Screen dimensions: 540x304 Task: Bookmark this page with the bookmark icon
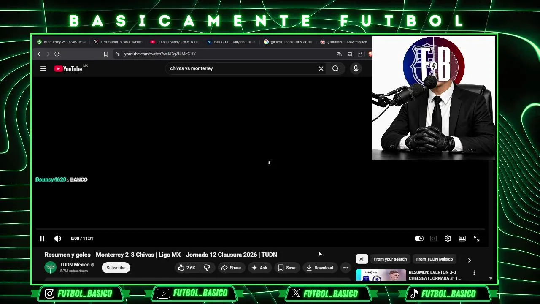click(x=106, y=54)
